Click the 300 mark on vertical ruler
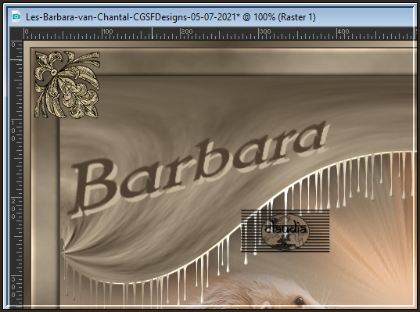This screenshot has width=420, height=312. click(x=13, y=287)
